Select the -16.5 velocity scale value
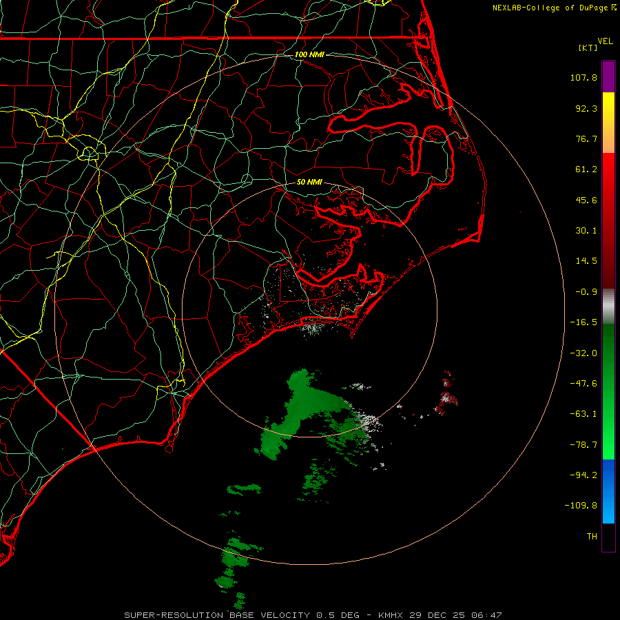This screenshot has width=620, height=620. pos(583,322)
